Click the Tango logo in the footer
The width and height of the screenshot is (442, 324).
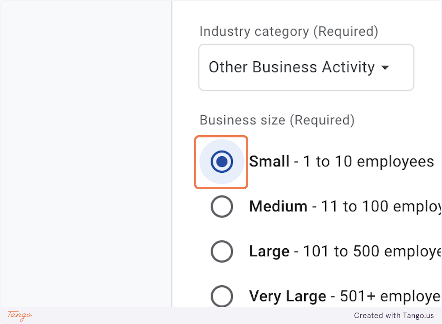pyautogui.click(x=18, y=316)
